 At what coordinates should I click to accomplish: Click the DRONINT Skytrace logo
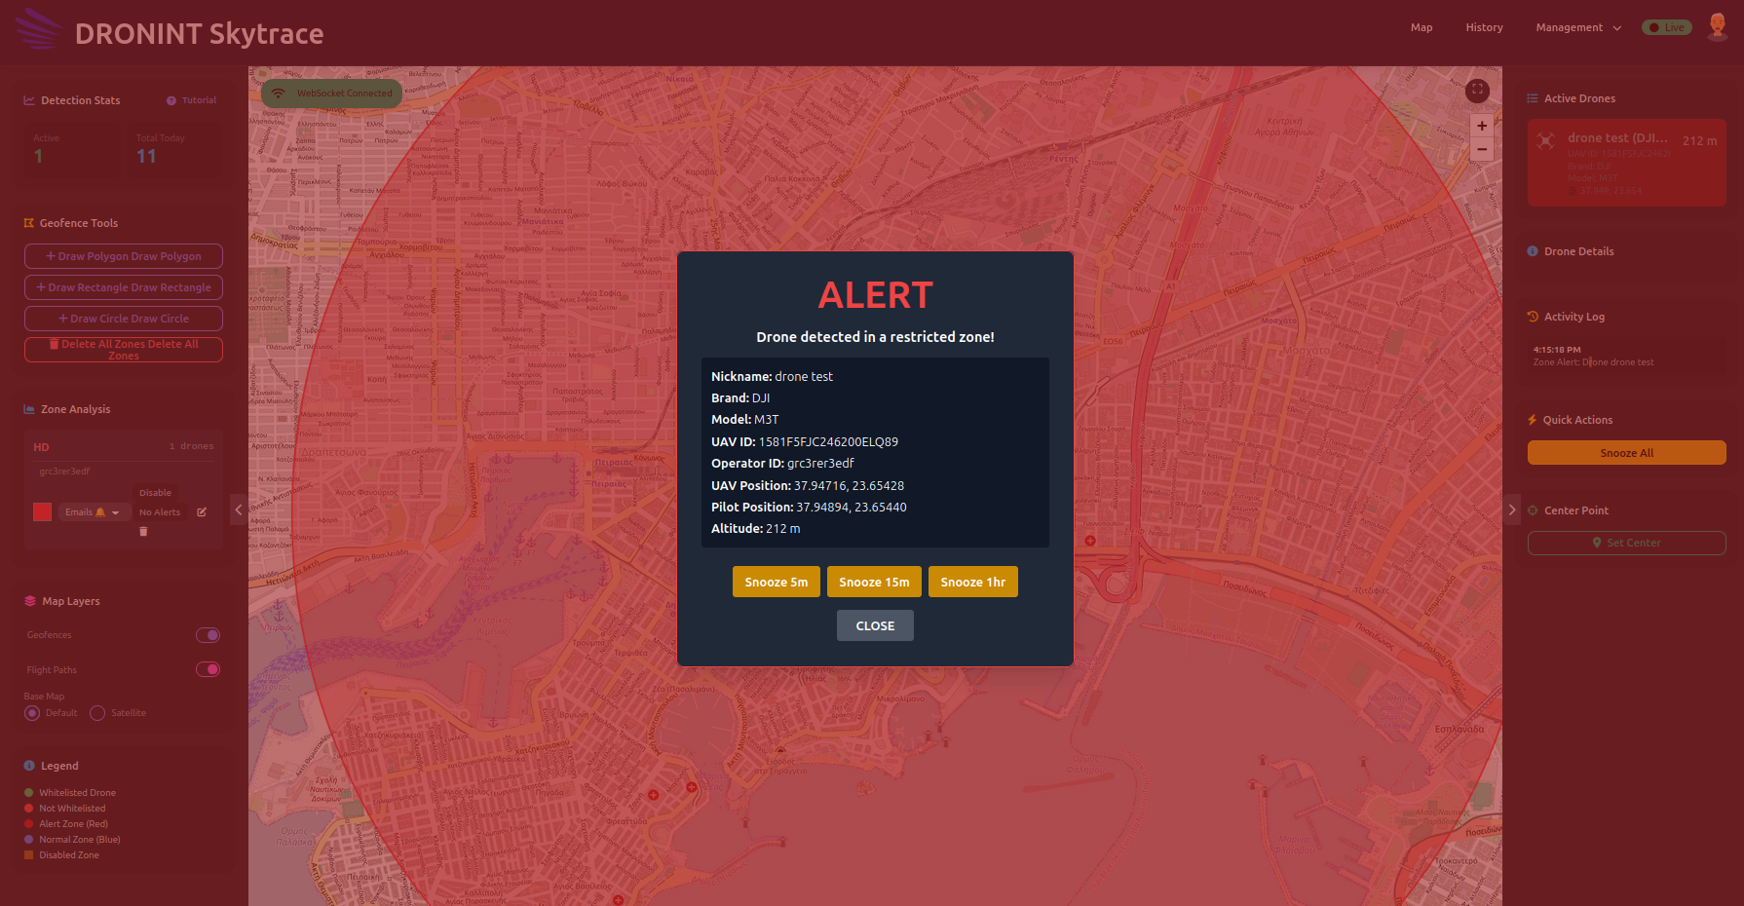[x=166, y=32]
